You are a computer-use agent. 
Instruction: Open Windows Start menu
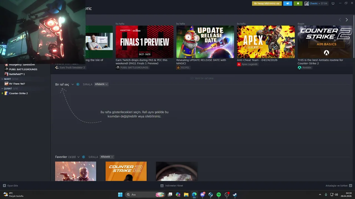120,195
